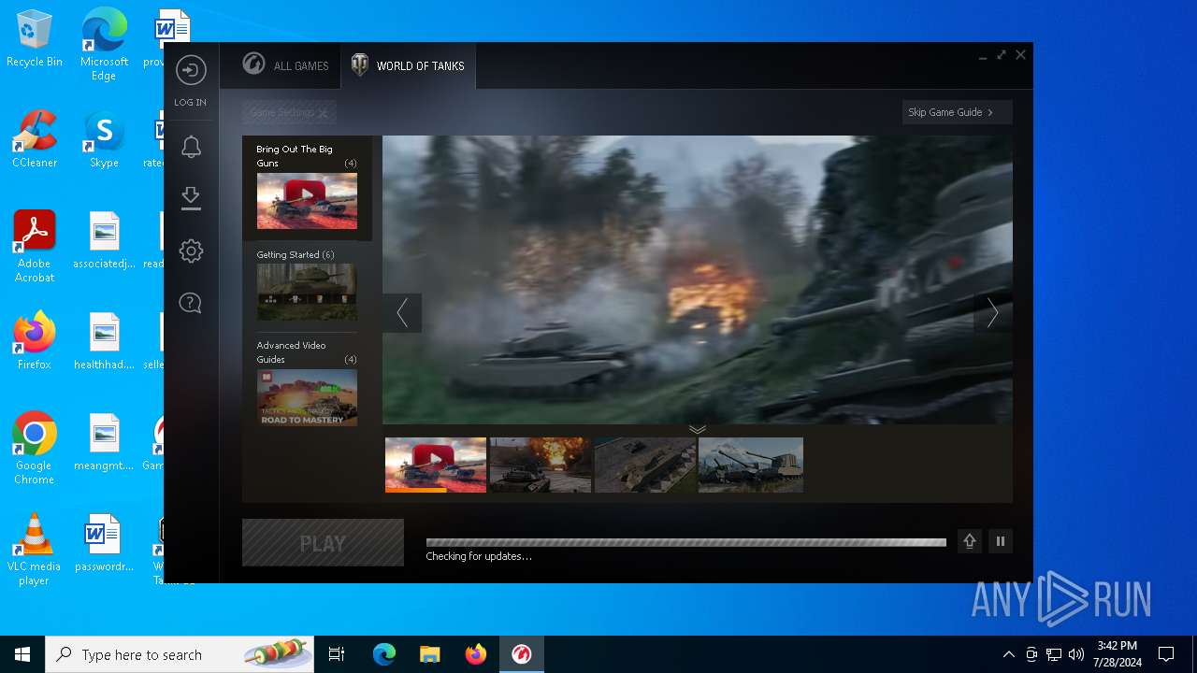This screenshot has width=1197, height=673.
Task: Open Microsoft Edge desktop shortcut
Action: pyautogui.click(x=104, y=45)
